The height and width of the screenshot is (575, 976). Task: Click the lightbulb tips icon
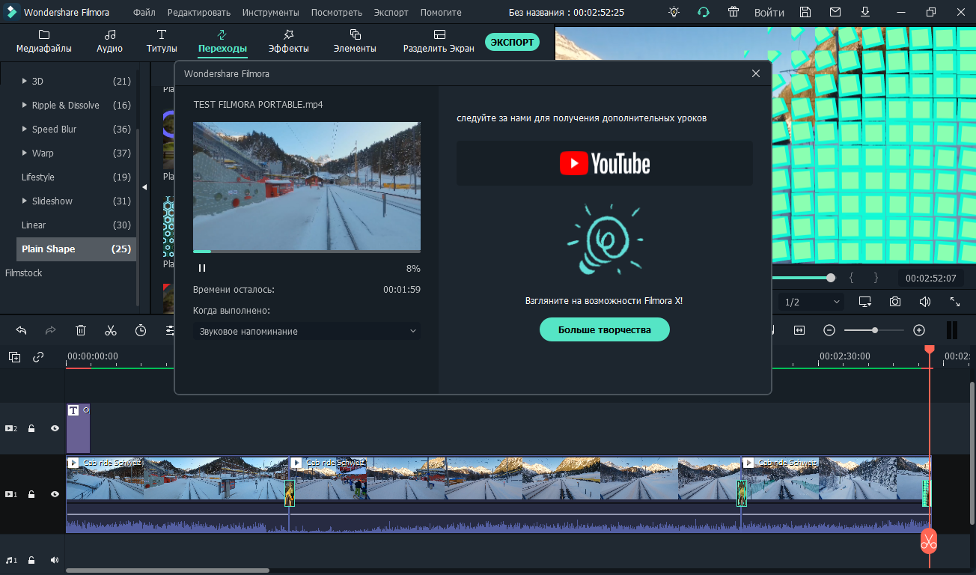(674, 12)
